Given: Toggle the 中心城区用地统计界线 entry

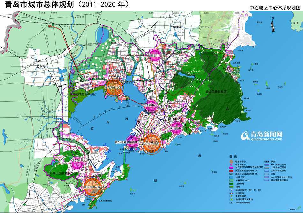Looking at the screenshot, I should pos(267,177).
